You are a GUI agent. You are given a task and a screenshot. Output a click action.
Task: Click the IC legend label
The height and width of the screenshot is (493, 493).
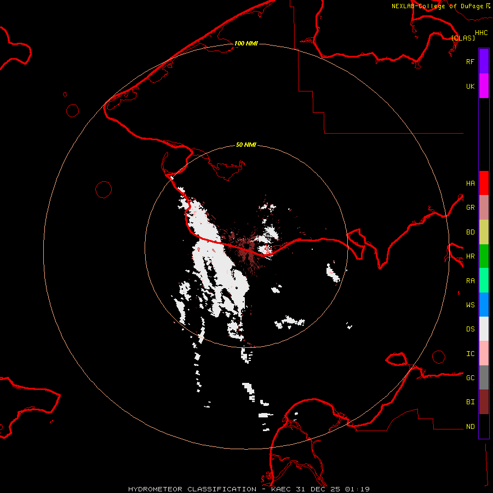click(471, 354)
